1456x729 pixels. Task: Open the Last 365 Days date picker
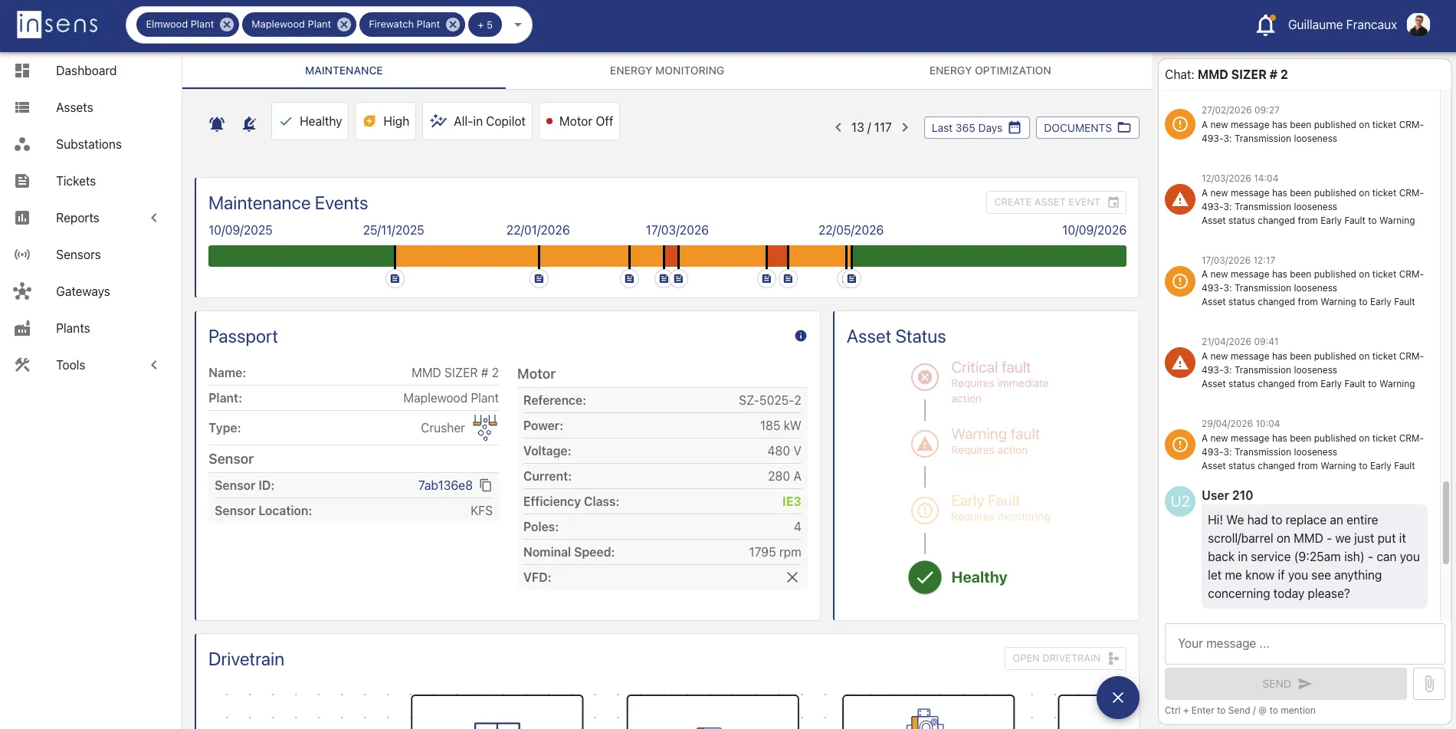[x=976, y=127]
